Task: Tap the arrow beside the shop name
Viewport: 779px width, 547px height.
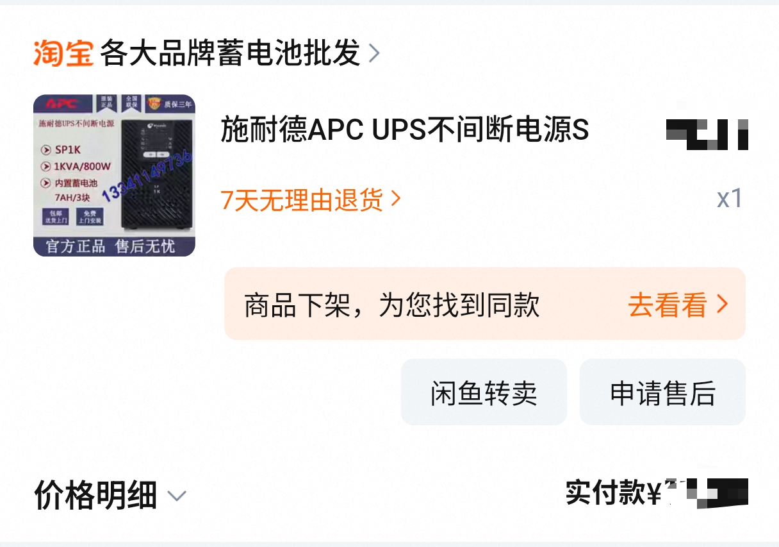Action: [x=374, y=54]
